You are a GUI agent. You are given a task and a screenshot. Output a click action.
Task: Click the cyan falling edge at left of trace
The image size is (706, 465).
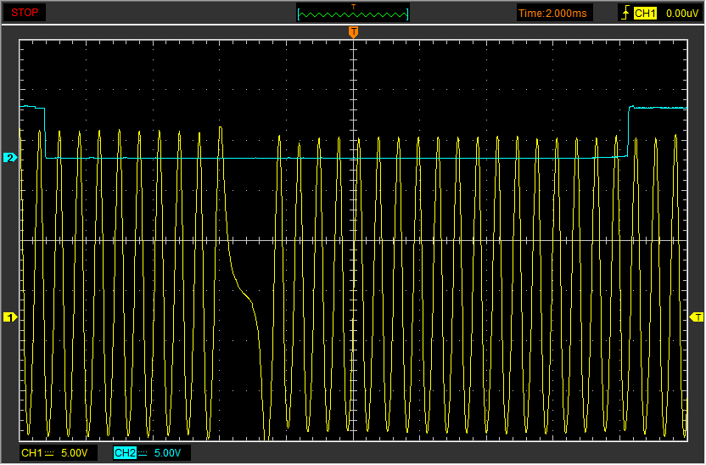pos(45,132)
